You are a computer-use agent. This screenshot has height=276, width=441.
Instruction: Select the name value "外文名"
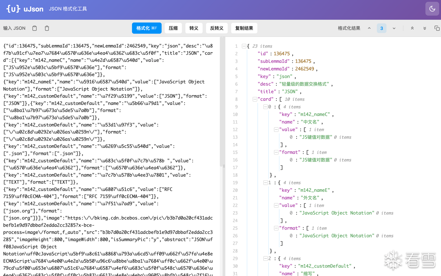(x=310, y=198)
